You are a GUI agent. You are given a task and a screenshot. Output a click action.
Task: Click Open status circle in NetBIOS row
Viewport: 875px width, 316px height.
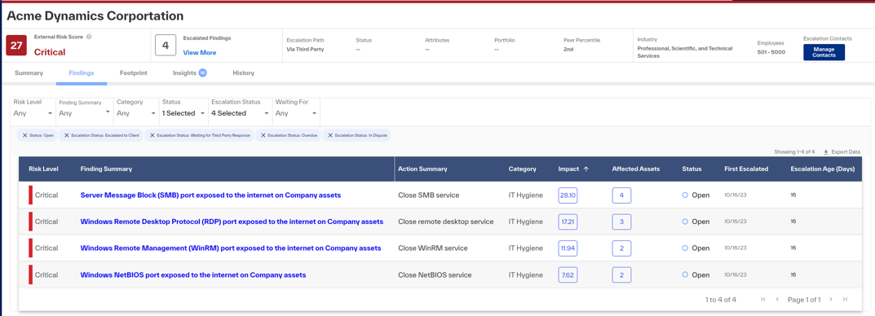pyautogui.click(x=685, y=274)
